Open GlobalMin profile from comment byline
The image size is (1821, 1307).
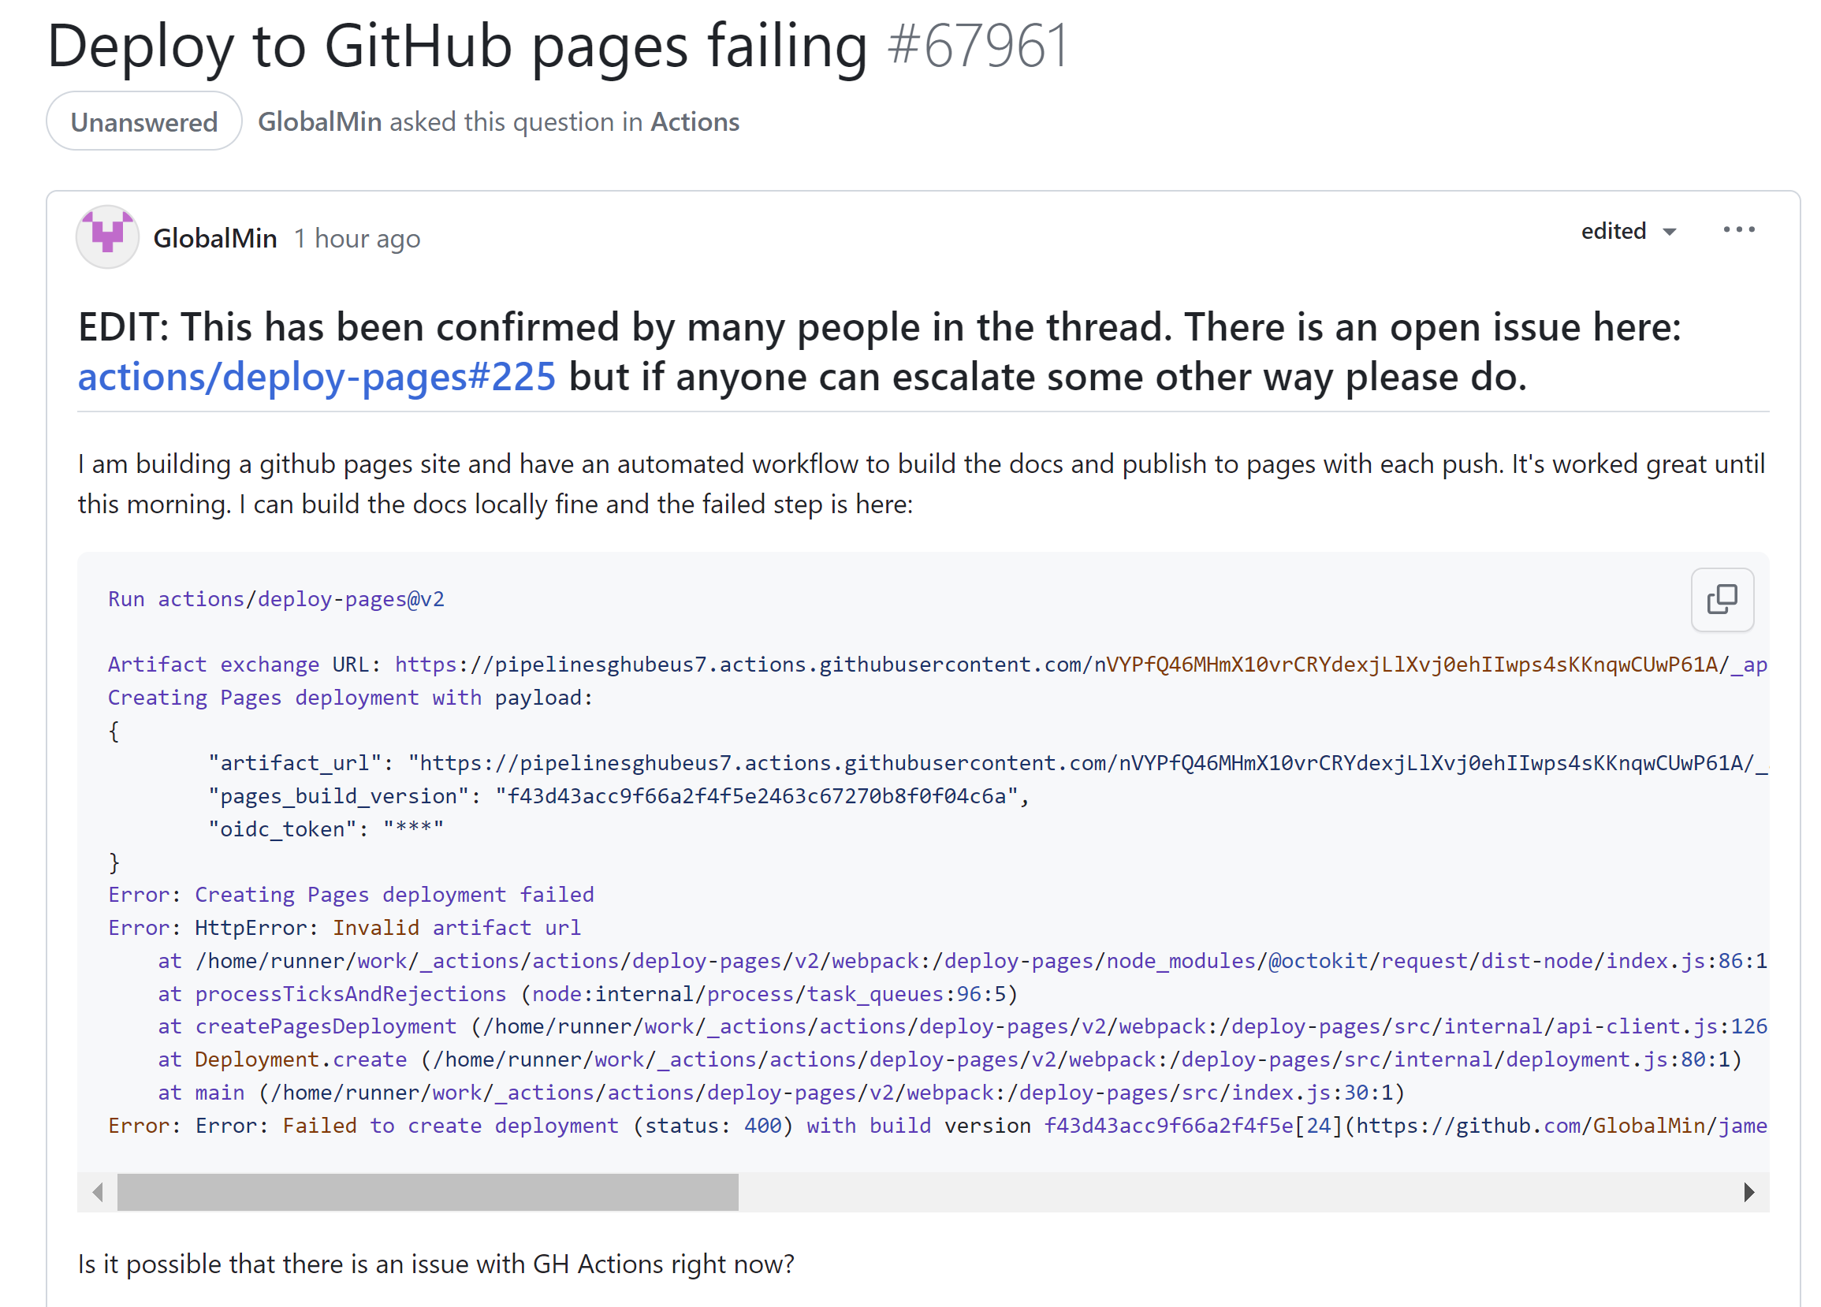tap(215, 236)
